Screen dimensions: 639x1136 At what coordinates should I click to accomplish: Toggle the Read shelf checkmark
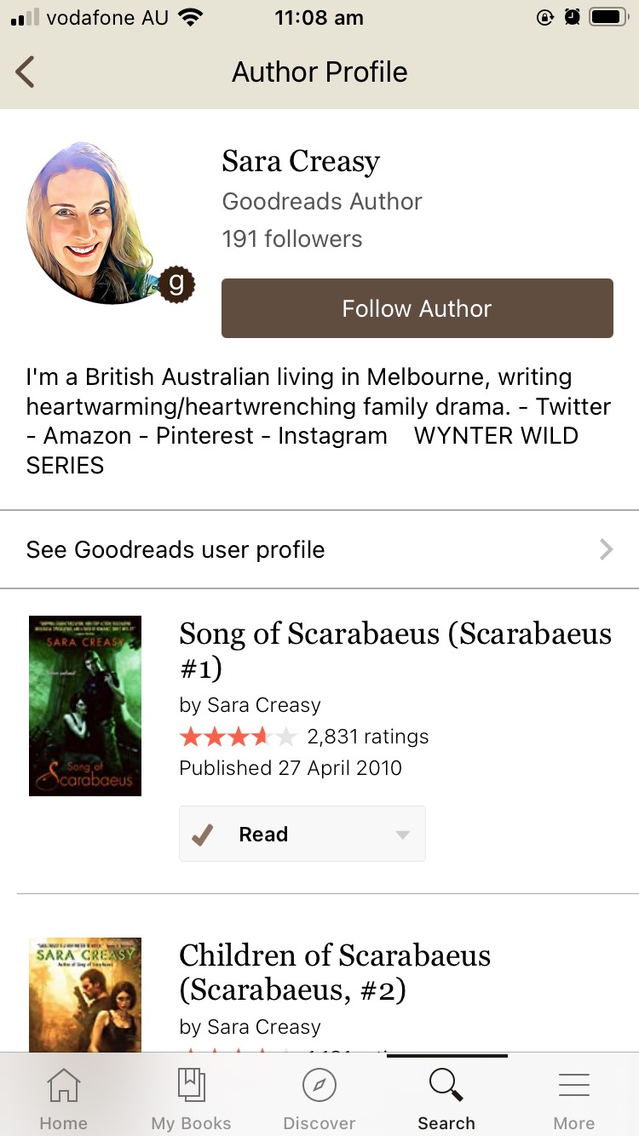(x=203, y=835)
